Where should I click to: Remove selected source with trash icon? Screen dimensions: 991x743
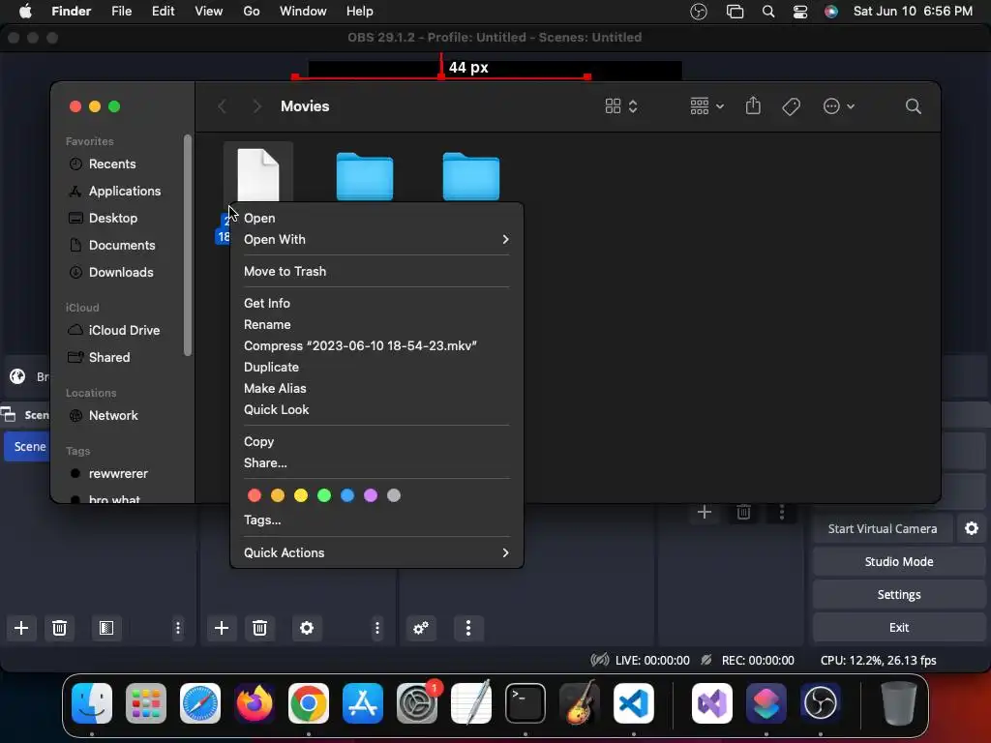click(259, 628)
